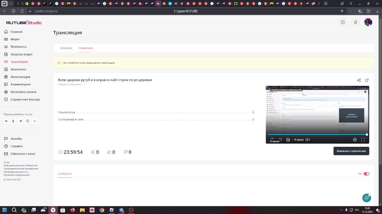Click the RUTUBE Studio logo
Image resolution: width=382 pixels, height=214 pixels.
tap(24, 23)
